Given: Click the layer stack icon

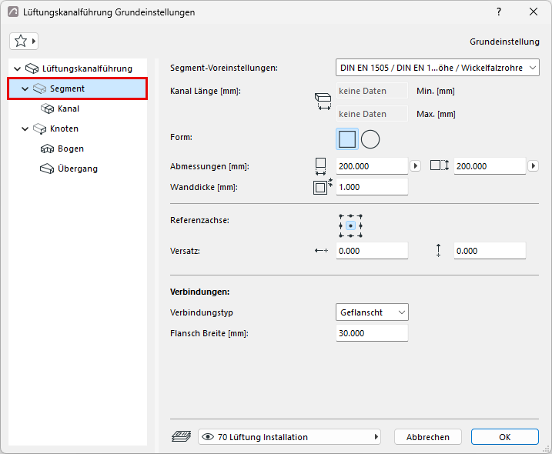Looking at the screenshot, I should [181, 436].
